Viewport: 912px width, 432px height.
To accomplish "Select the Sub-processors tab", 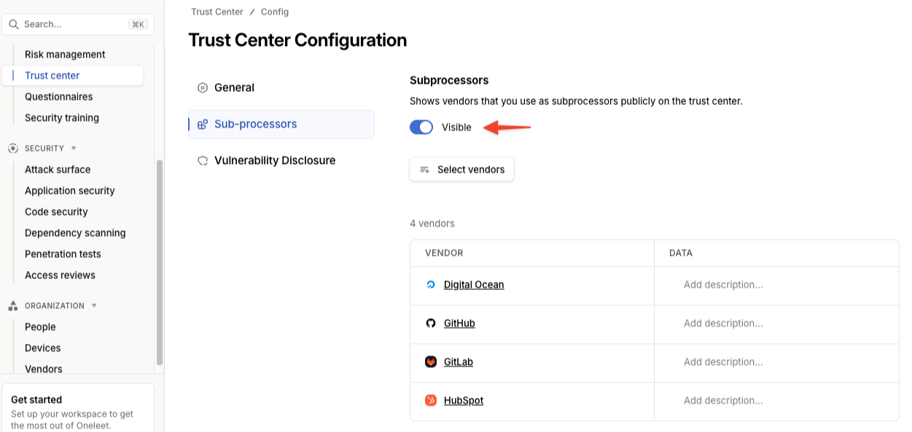I will (281, 124).
